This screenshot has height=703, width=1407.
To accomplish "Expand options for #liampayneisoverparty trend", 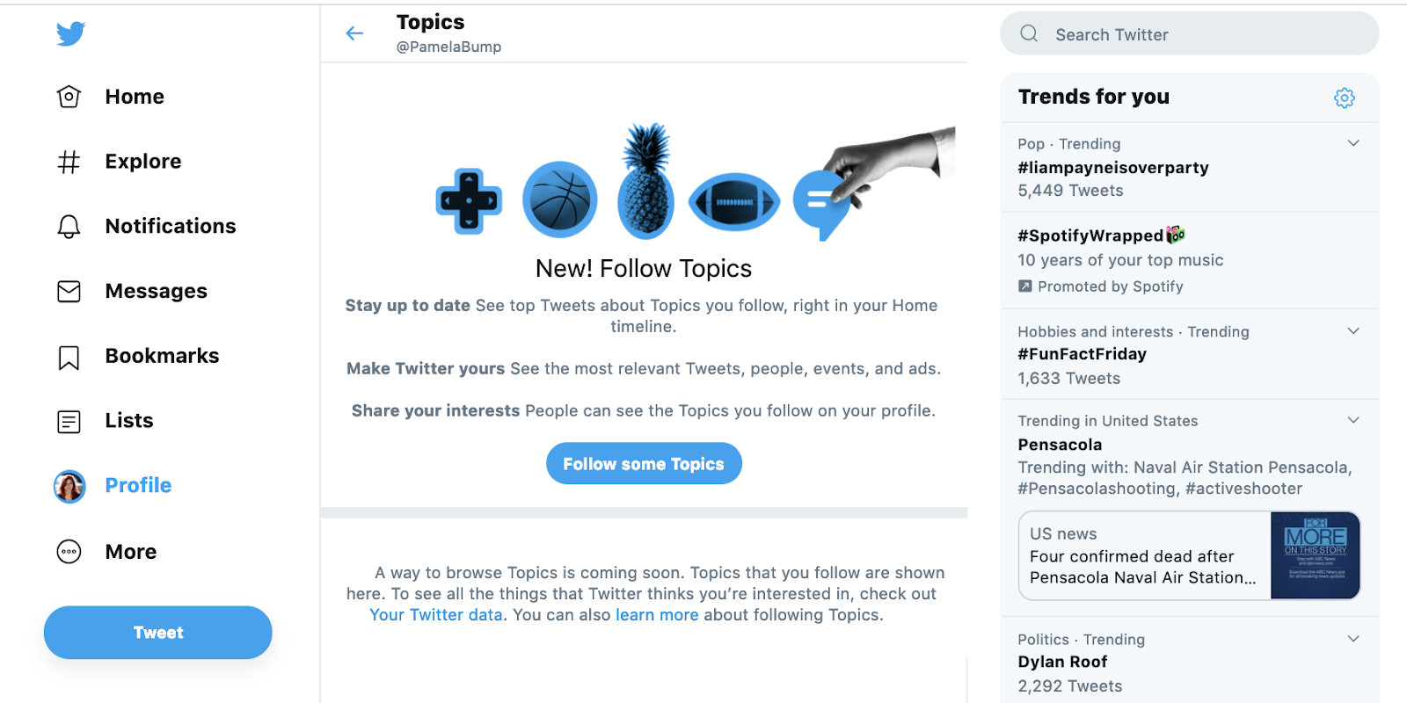I will tap(1353, 143).
